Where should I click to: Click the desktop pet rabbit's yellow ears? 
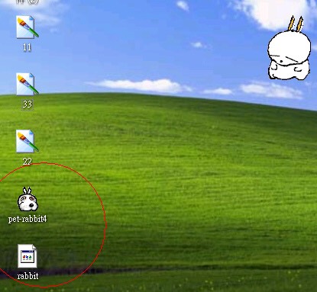coord(296,24)
